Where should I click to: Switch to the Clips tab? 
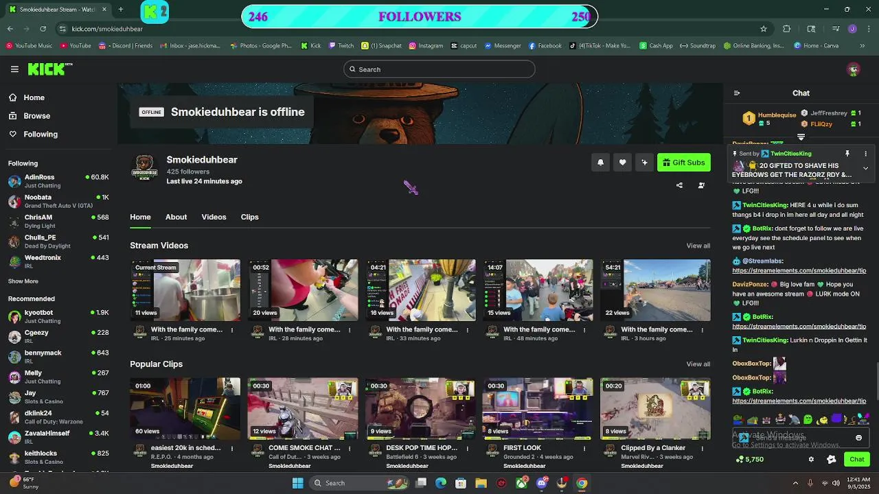click(x=249, y=217)
